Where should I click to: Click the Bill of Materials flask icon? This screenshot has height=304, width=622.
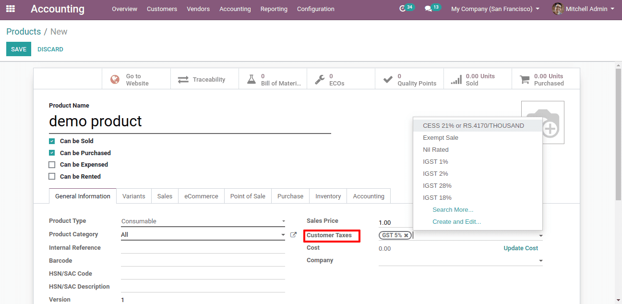[x=251, y=80]
